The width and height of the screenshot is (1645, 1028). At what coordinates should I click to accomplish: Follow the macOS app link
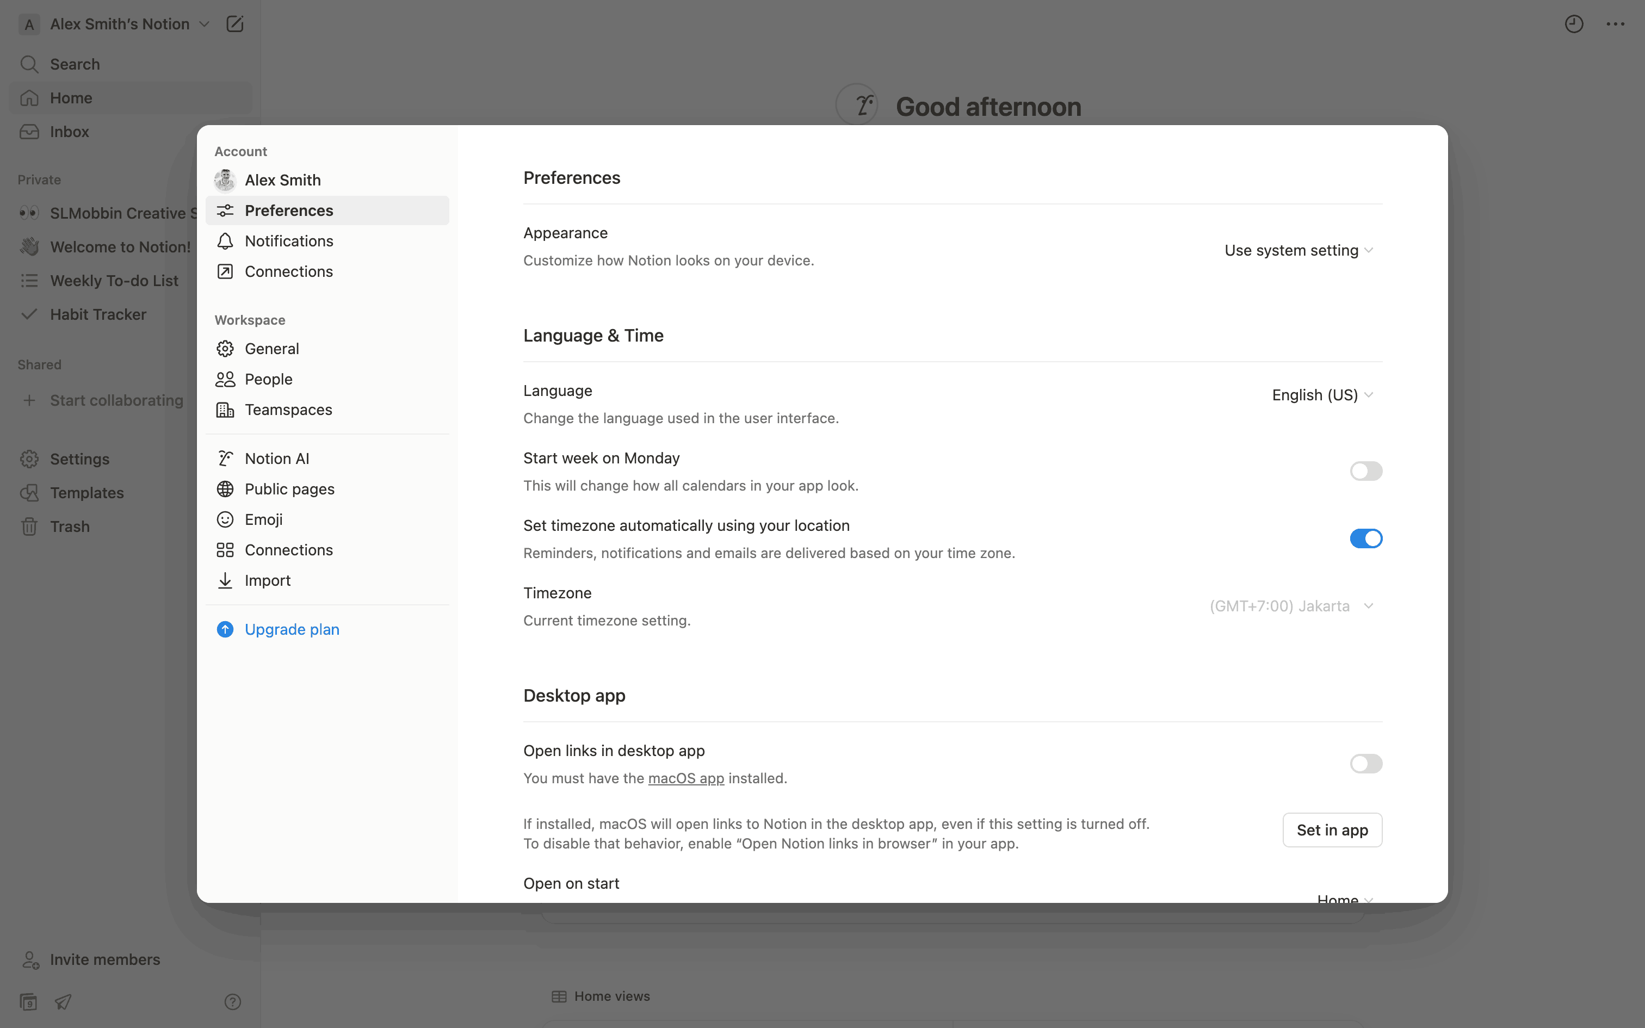click(x=686, y=778)
